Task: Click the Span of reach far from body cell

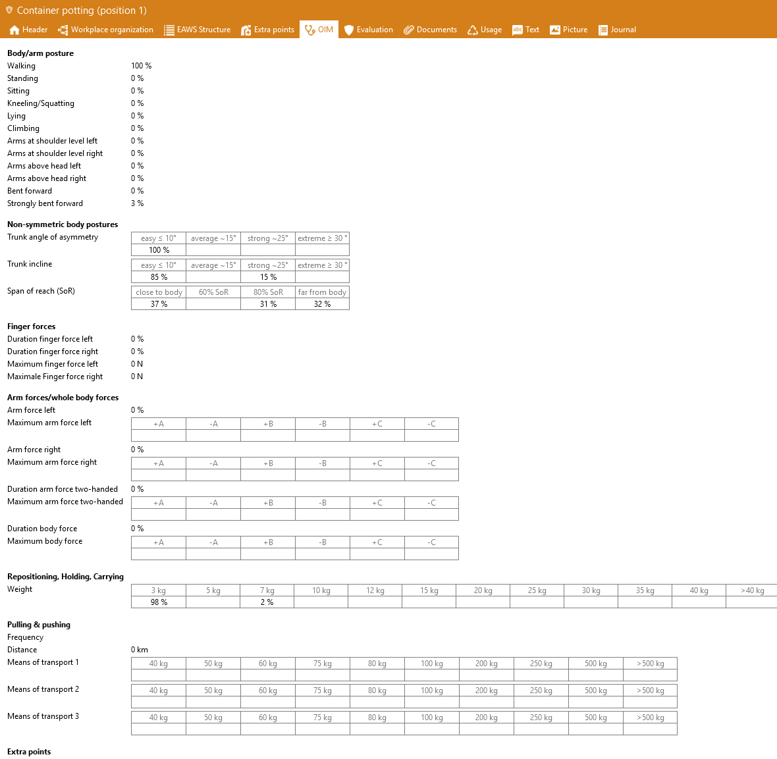Action: click(x=322, y=304)
